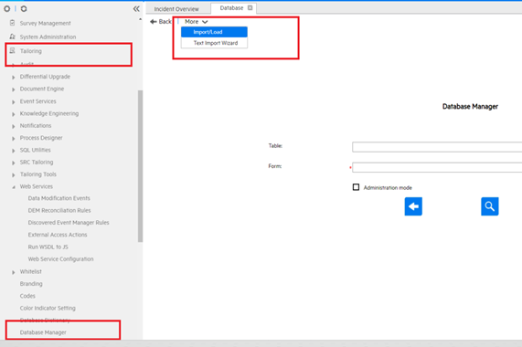This screenshot has width=522, height=347.
Task: Click the Knowledge Engineering label
Action: coord(49,113)
